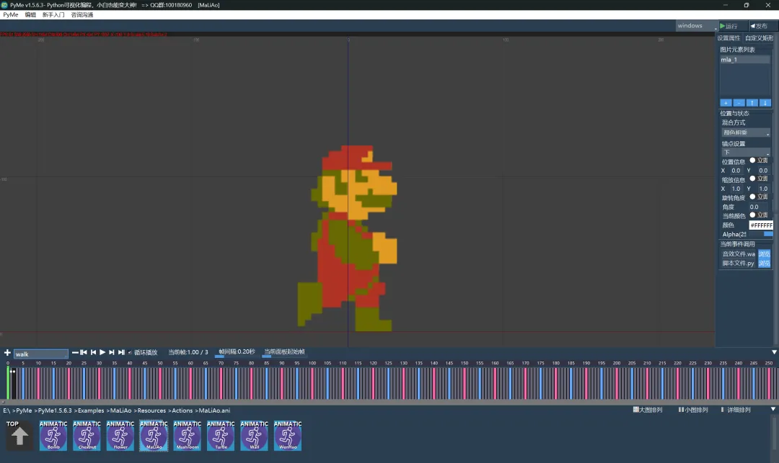Open the 锚点设置 anchor dropdown
This screenshot has width=779, height=463.
pos(746,152)
